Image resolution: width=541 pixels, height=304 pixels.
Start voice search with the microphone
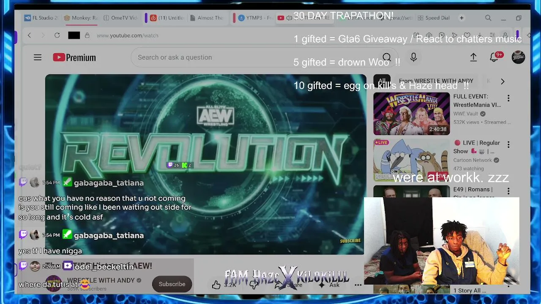click(413, 57)
